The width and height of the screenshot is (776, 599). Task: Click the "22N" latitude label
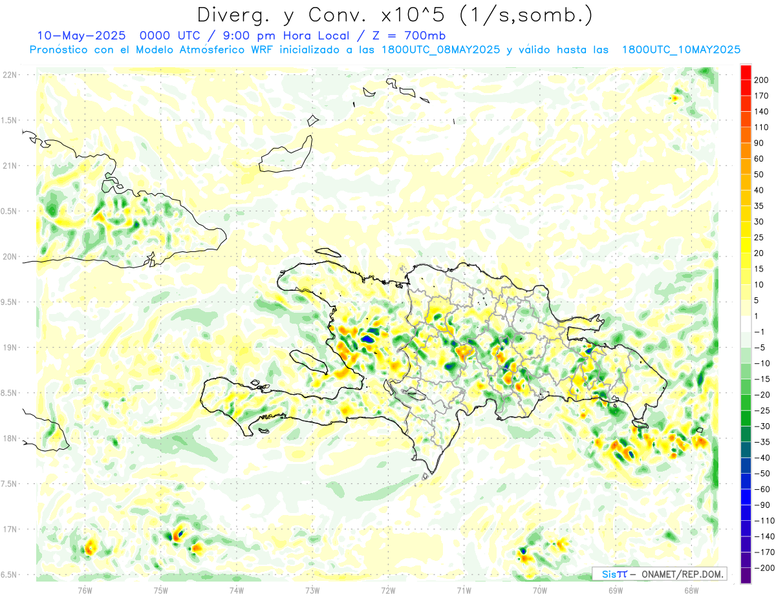pyautogui.click(x=9, y=74)
